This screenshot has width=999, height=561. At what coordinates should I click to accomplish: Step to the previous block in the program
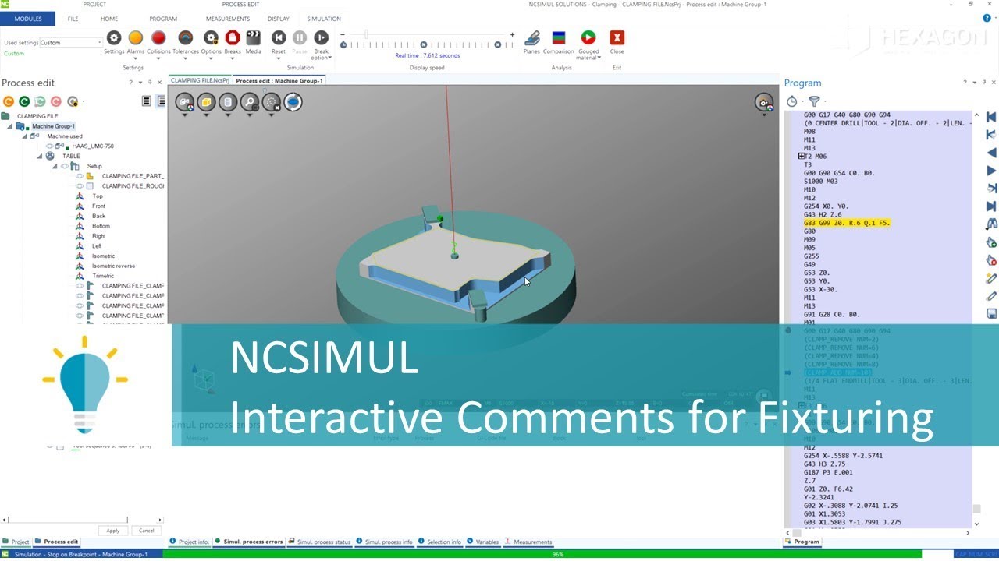point(991,153)
